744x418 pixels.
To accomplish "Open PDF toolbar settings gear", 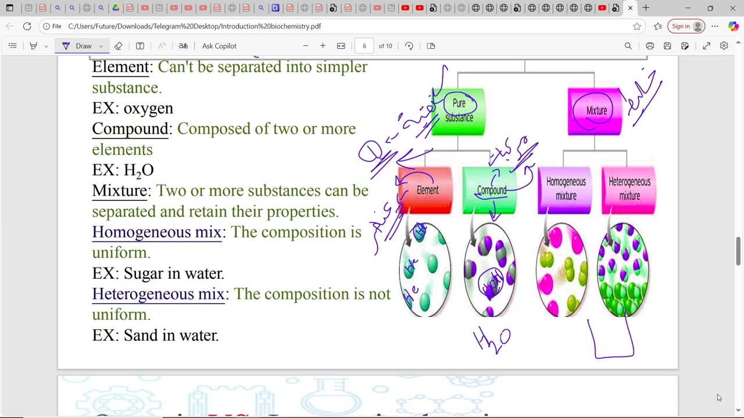I will coord(724,46).
